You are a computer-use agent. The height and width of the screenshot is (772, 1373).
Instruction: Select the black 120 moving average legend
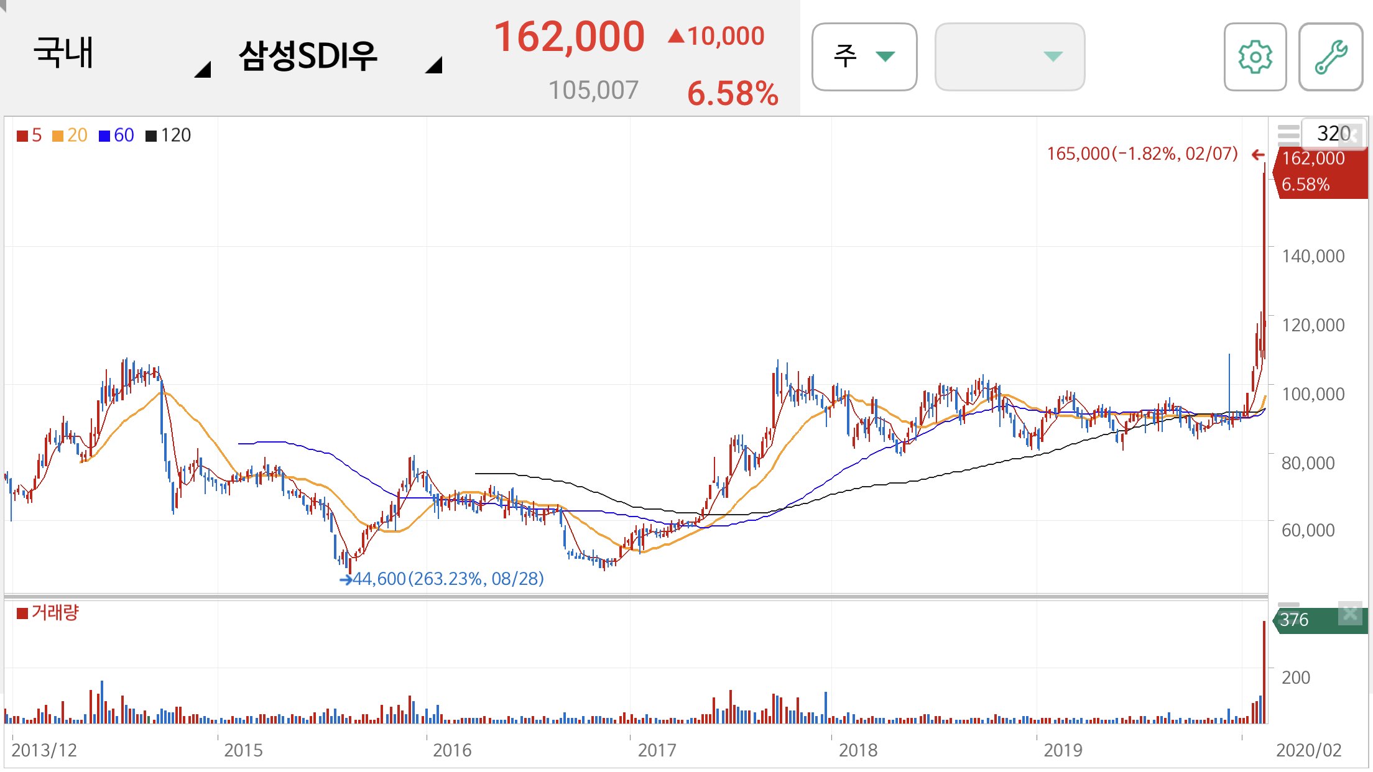168,135
